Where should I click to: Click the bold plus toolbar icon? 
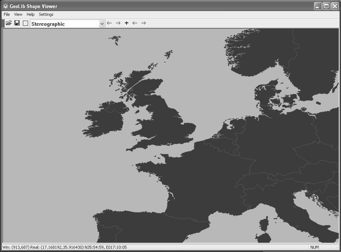point(127,23)
